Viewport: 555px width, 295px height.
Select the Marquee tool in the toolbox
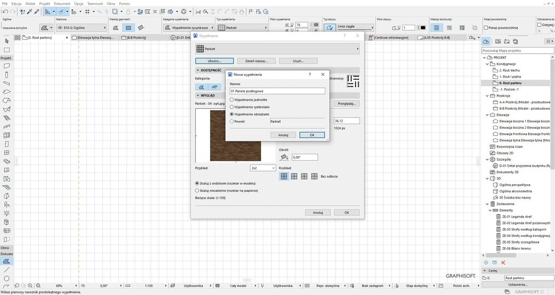point(7,50)
